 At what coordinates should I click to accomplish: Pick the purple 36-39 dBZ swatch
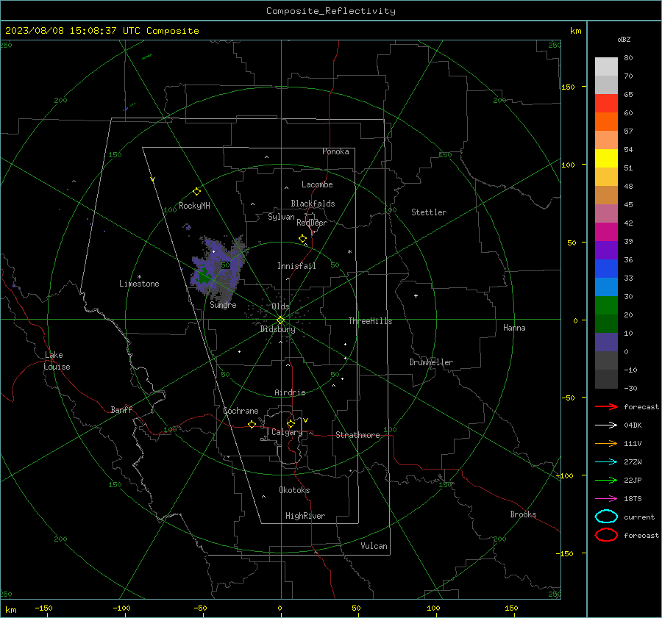coord(606,251)
